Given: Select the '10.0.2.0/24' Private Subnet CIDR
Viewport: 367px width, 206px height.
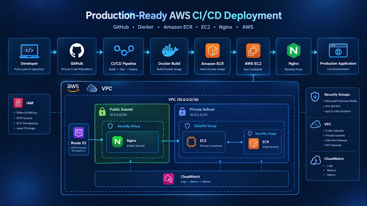Looking at the screenshot, I should [198, 115].
